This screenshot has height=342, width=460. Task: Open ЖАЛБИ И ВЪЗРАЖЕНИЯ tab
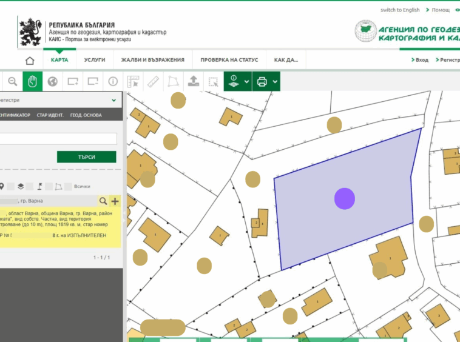coord(153,60)
